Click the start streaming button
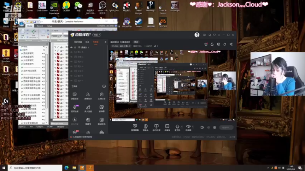Image resolution: width=305 pixels, height=171 pixels. coord(226,127)
